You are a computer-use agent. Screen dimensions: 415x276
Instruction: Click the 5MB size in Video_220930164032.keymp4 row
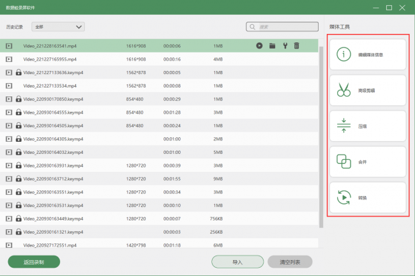(x=218, y=152)
